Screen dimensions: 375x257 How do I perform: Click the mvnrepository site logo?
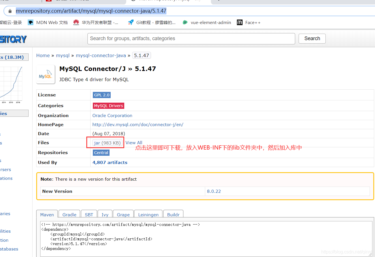tap(13, 39)
